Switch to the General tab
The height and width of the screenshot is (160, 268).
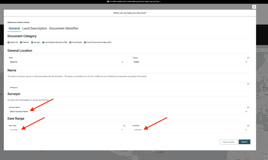(x=14, y=28)
